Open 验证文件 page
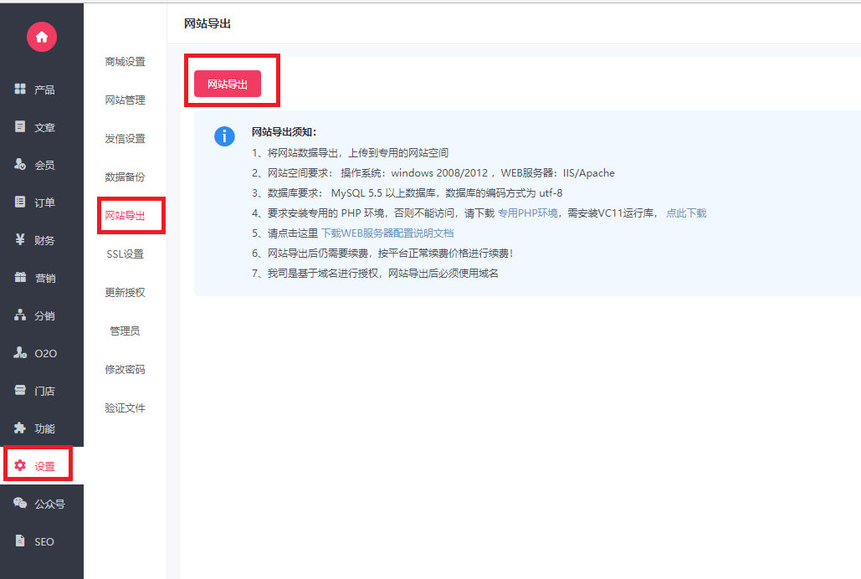 tap(126, 407)
